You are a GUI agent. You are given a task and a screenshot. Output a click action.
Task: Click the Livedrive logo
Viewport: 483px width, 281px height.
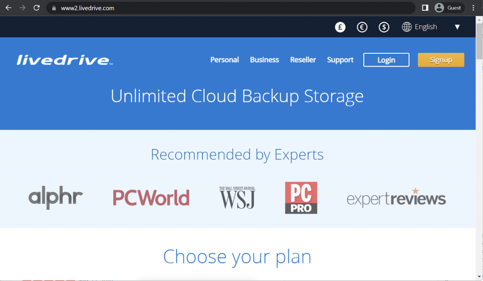pos(64,59)
